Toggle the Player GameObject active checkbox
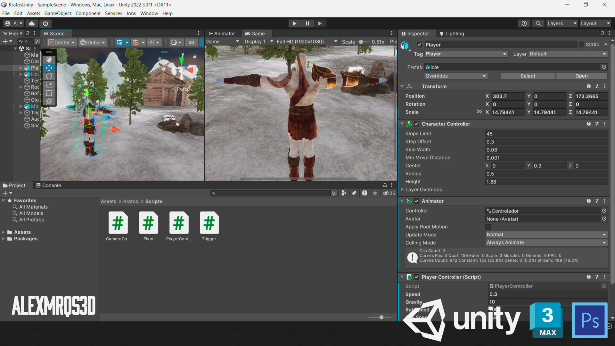Viewport: 615px width, 346px height. click(x=419, y=44)
